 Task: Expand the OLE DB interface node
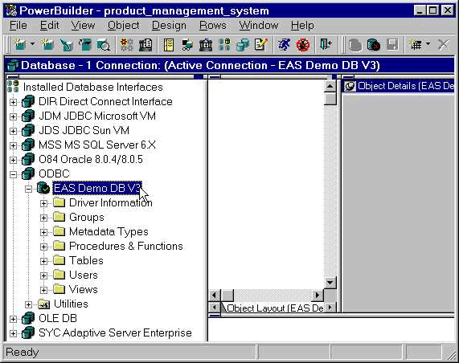click(x=13, y=319)
